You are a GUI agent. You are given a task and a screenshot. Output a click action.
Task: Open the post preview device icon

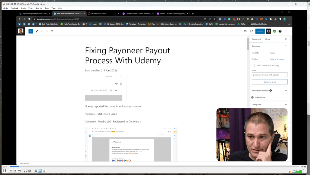[245, 31]
